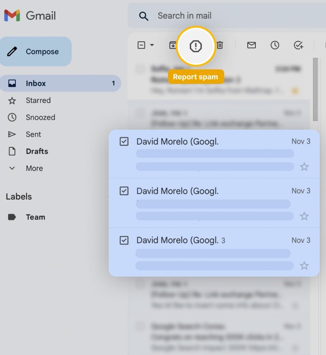Uncheck the third David Morelo email checkbox
Screen dimensions: 326x355
tap(124, 240)
